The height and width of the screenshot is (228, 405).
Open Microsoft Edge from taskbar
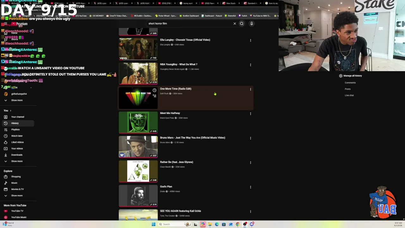(217, 224)
